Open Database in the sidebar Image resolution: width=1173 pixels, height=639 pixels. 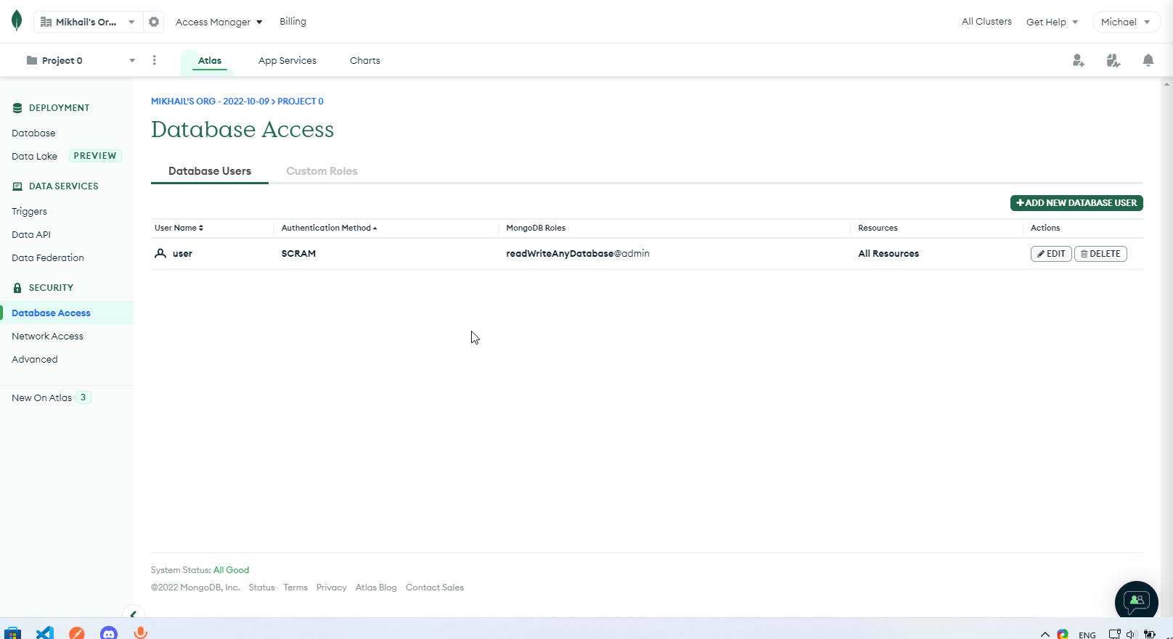[x=33, y=133]
